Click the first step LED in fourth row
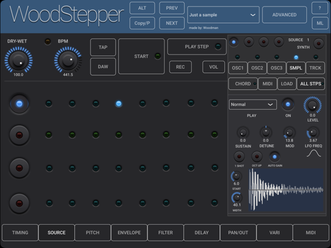 (x=49, y=203)
